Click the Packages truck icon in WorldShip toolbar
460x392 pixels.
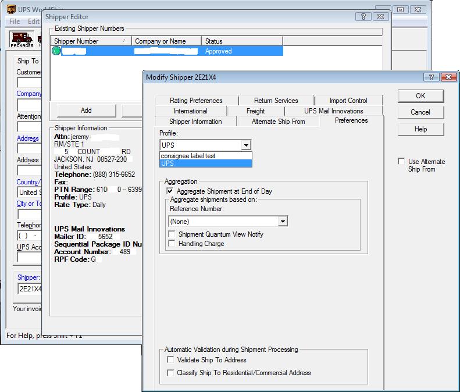point(22,40)
